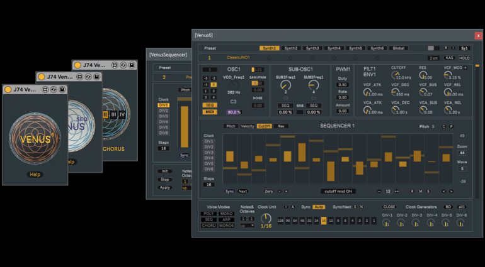Viewport: 485px width, 267px height.
Task: Toggle the HOLD button
Action: 464,57
